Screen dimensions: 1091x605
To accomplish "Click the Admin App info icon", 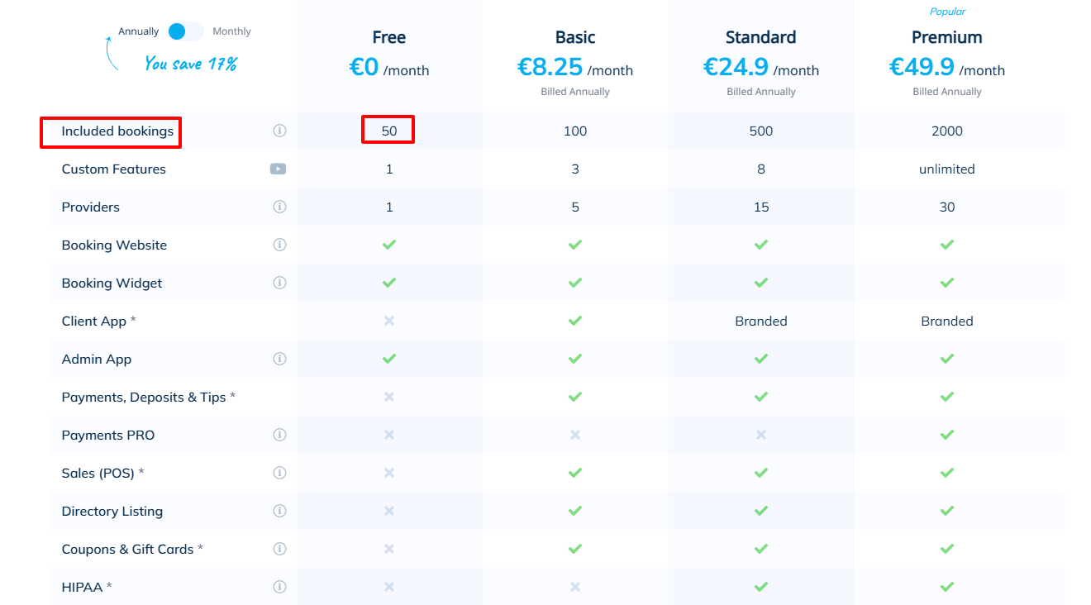I will coord(279,358).
